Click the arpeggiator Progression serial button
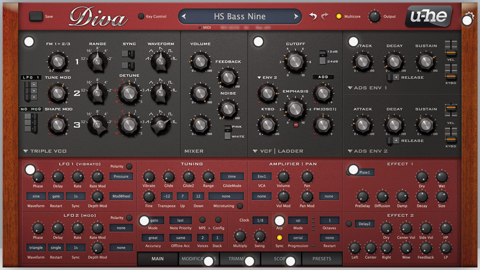Image resolution: width=480 pixels, height=270 pixels. pyautogui.click(x=298, y=237)
